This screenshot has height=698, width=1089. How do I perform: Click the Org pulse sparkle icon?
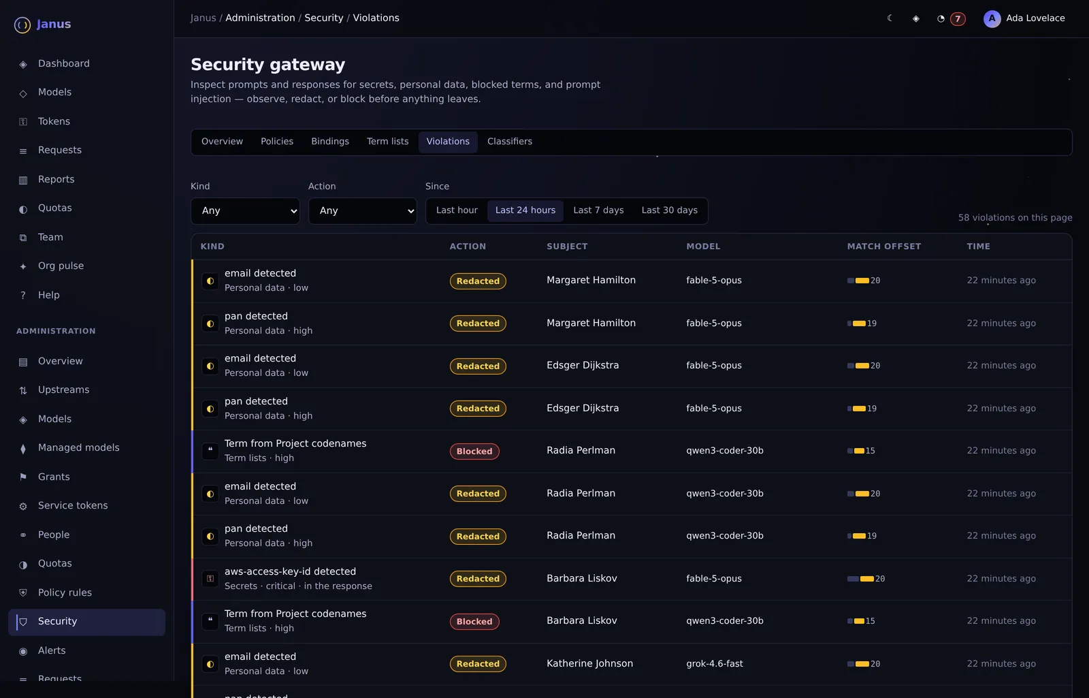click(x=23, y=266)
